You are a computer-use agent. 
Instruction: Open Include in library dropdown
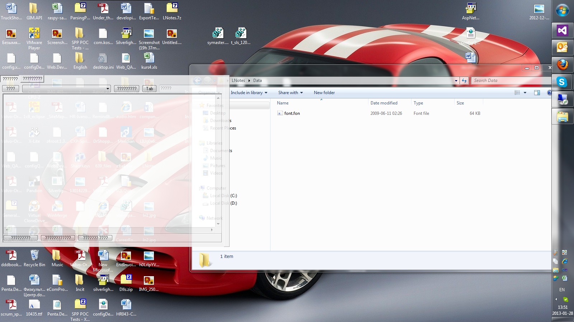point(249,93)
